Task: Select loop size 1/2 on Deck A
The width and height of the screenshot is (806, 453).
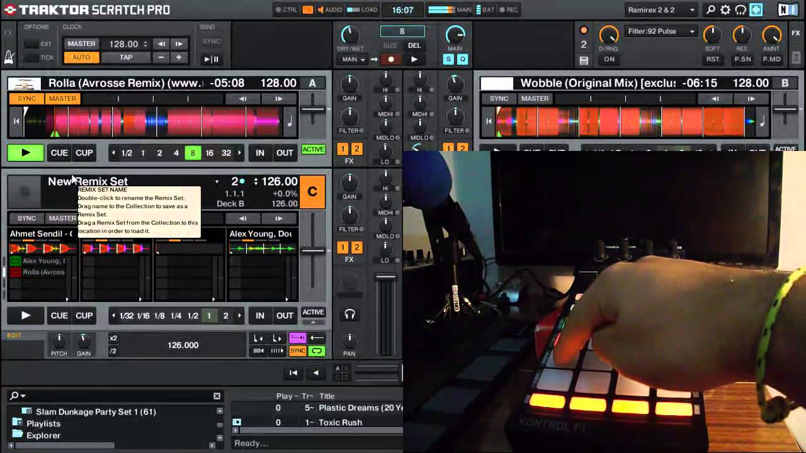Action: [x=127, y=153]
